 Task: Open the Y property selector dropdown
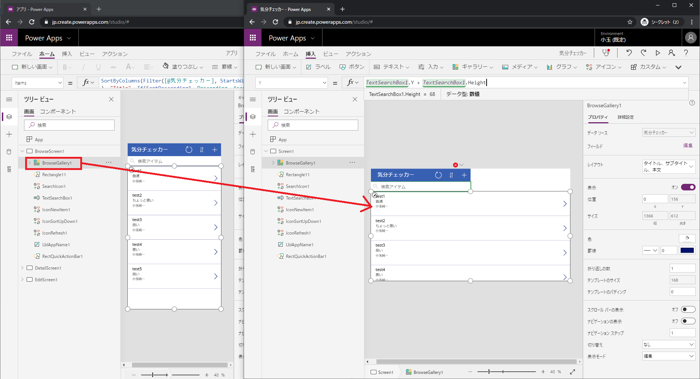(291, 83)
